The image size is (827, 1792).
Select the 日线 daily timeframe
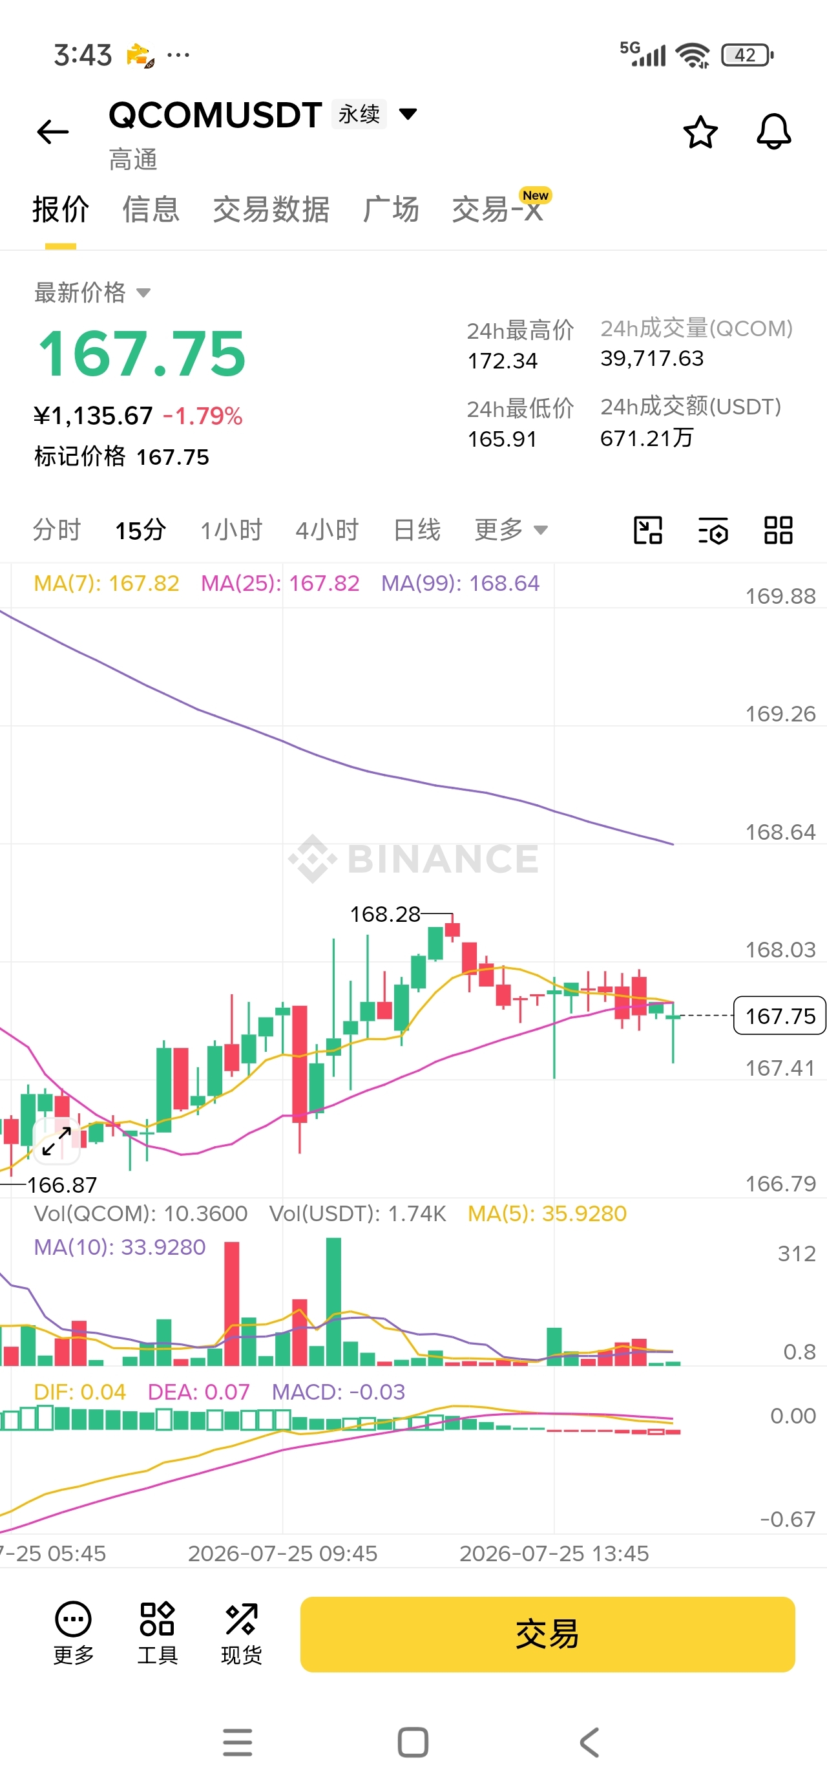(417, 530)
